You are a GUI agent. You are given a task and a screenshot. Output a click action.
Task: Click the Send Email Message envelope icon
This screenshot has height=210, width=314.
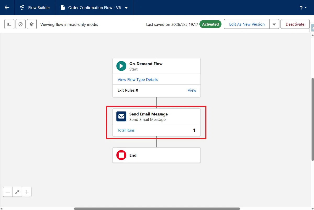click(121, 117)
